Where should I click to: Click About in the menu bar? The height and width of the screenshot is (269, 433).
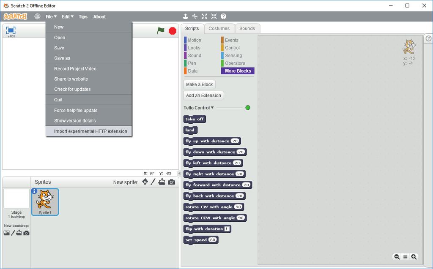click(x=99, y=16)
